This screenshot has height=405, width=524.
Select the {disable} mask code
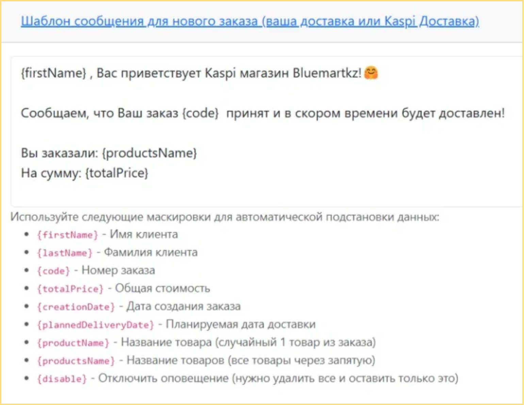(x=62, y=379)
